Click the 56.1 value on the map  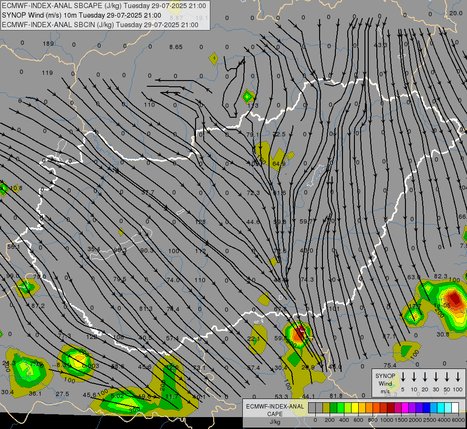tap(13, 247)
